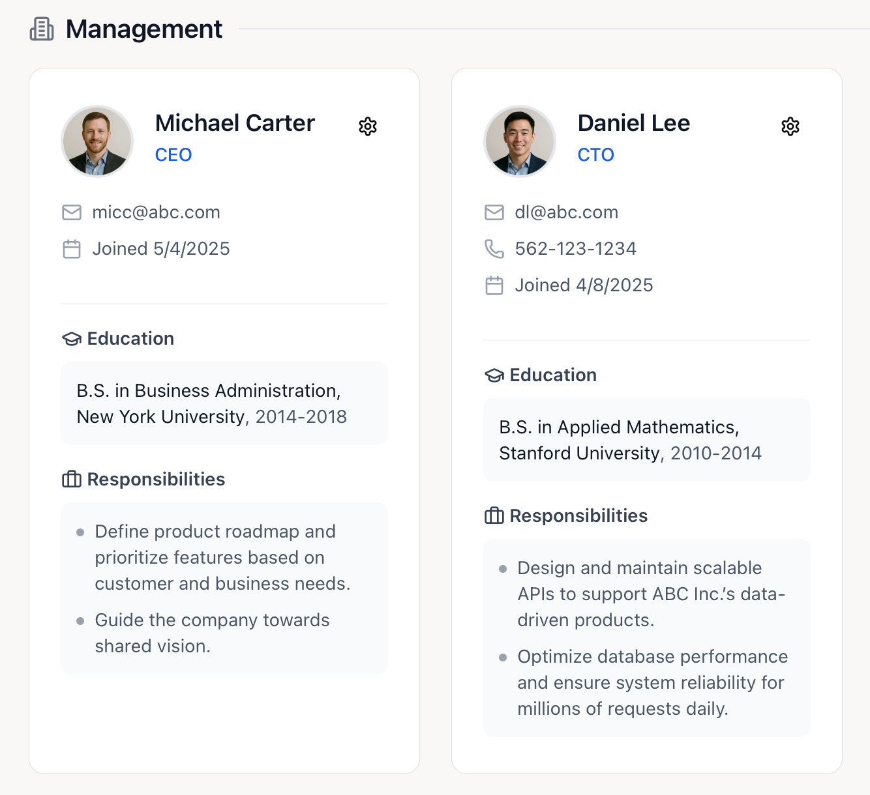Click the graduation cap icon in Daniel's Education section
Viewport: 870px width, 795px height.
(x=494, y=375)
